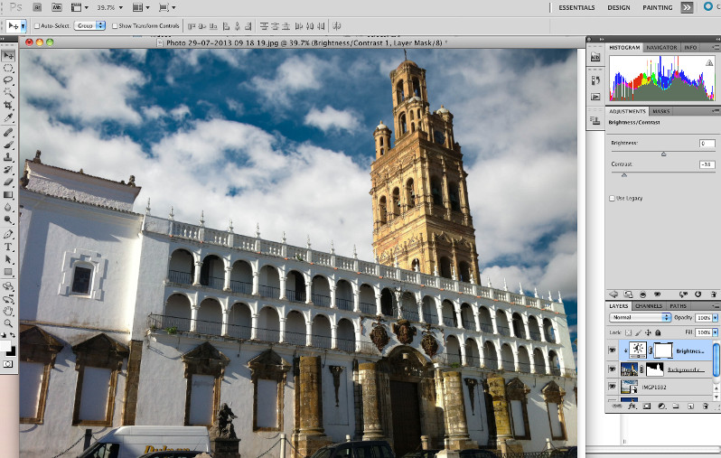Activate the Hand tool

8,310
